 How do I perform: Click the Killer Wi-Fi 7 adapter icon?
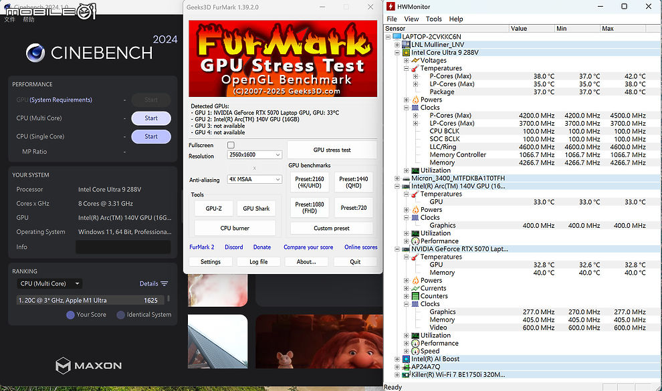(x=406, y=374)
